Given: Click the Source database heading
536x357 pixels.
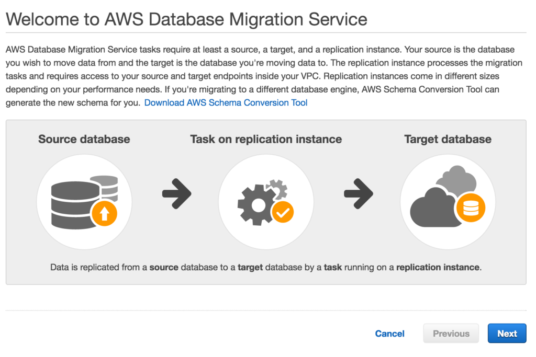Looking at the screenshot, I should 84,139.
